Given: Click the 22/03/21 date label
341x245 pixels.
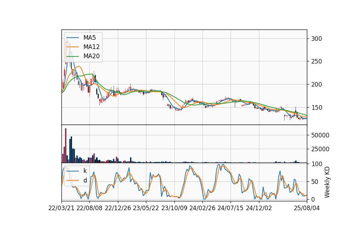Looking at the screenshot, I should [61, 208].
